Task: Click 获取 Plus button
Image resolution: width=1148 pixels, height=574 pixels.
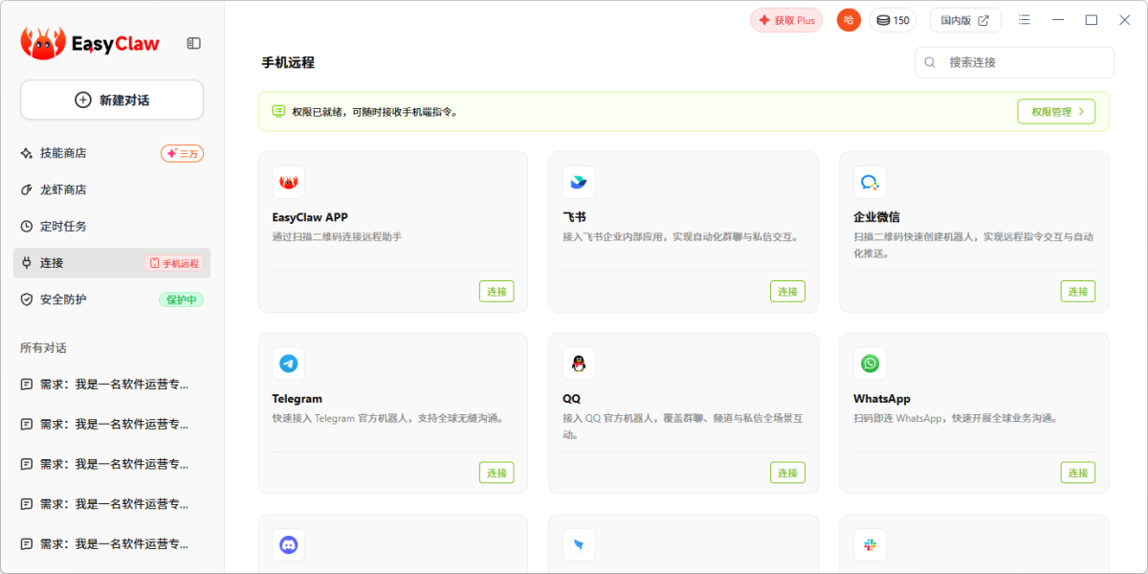Action: coord(786,20)
